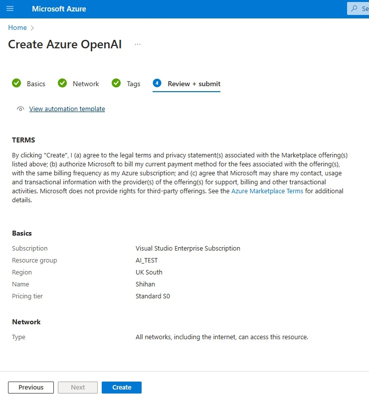
Task: Click the Pricing tier label
Action: (27, 296)
